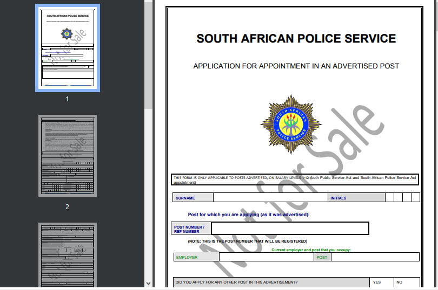438x290 pixels.
Task: Click the page number 1 label
Action: [67, 99]
